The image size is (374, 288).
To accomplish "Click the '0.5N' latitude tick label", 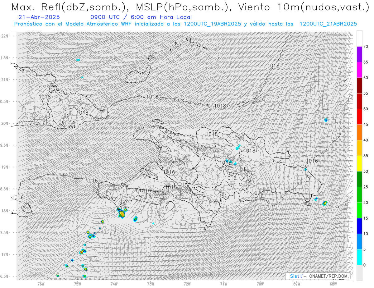I will [4, 102].
